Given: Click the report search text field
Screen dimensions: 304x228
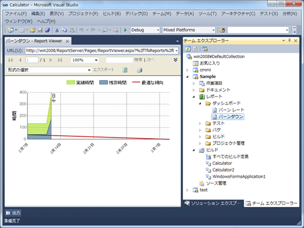Looking at the screenshot, I should point(119,60).
